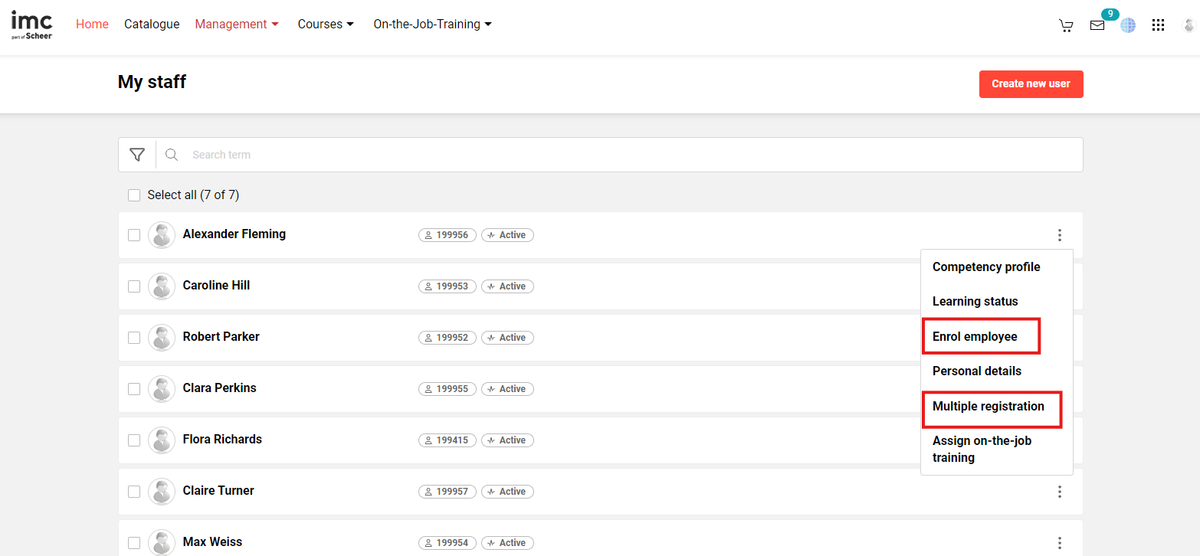Open Claire Turner's three-dot menu
This screenshot has width=1200, height=556.
[x=1060, y=492]
